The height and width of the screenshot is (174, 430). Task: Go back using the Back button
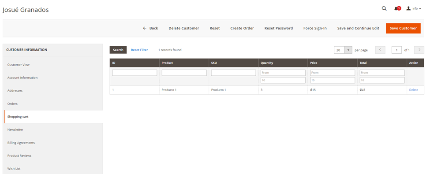[x=150, y=28]
